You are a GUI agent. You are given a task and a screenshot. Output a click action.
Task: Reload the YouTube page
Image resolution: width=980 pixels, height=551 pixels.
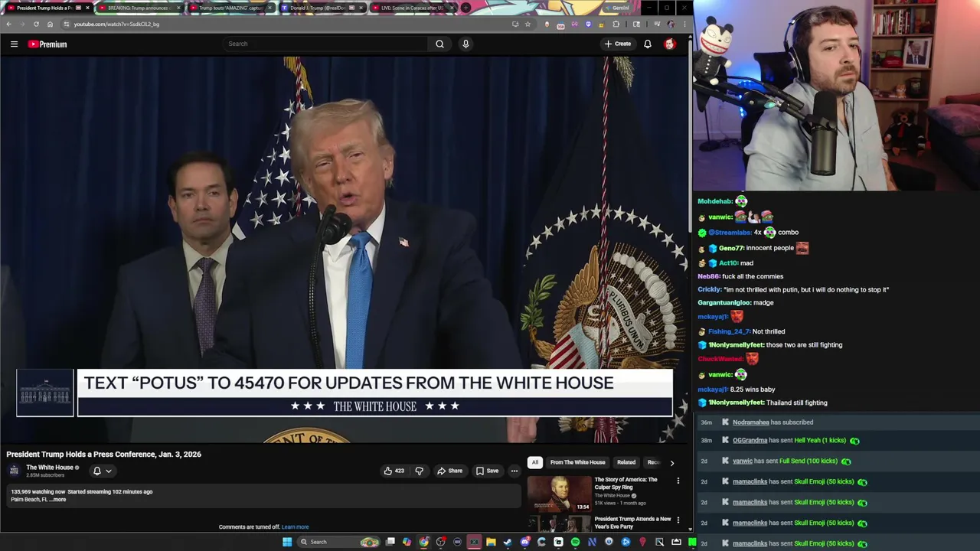[x=36, y=24]
